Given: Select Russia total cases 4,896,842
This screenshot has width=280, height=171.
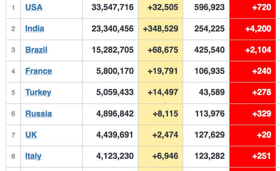Looking at the screenshot, I should tap(115, 113).
